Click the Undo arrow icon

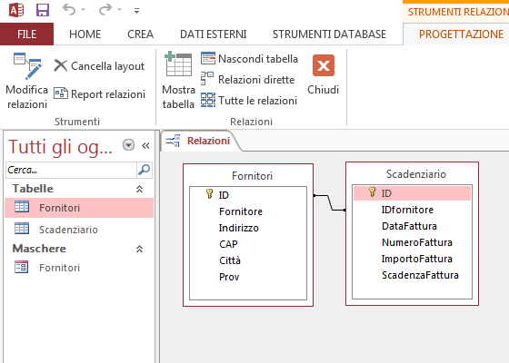(69, 10)
